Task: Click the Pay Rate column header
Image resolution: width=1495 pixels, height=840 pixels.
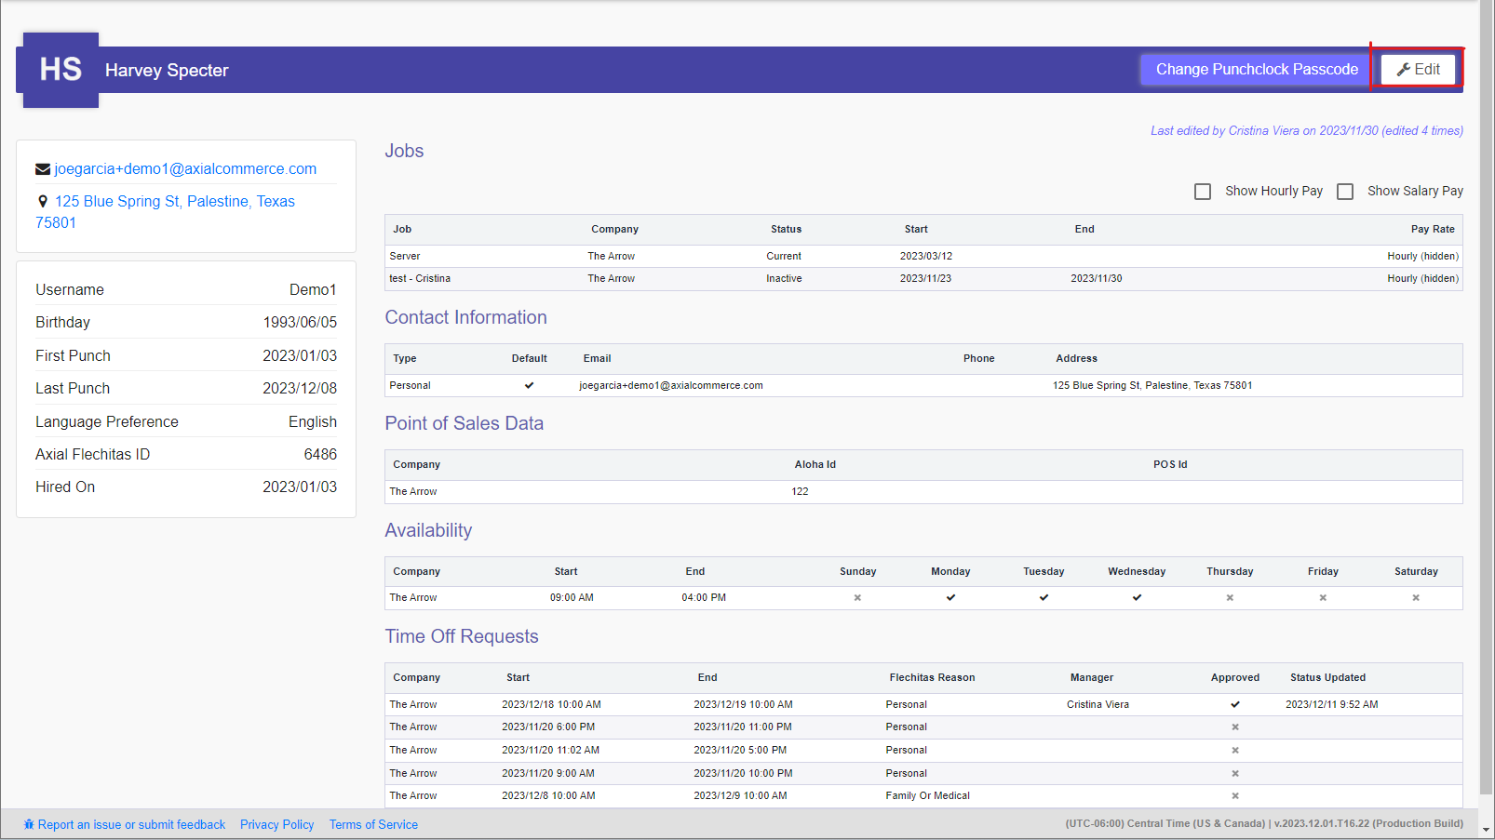Action: pos(1432,230)
